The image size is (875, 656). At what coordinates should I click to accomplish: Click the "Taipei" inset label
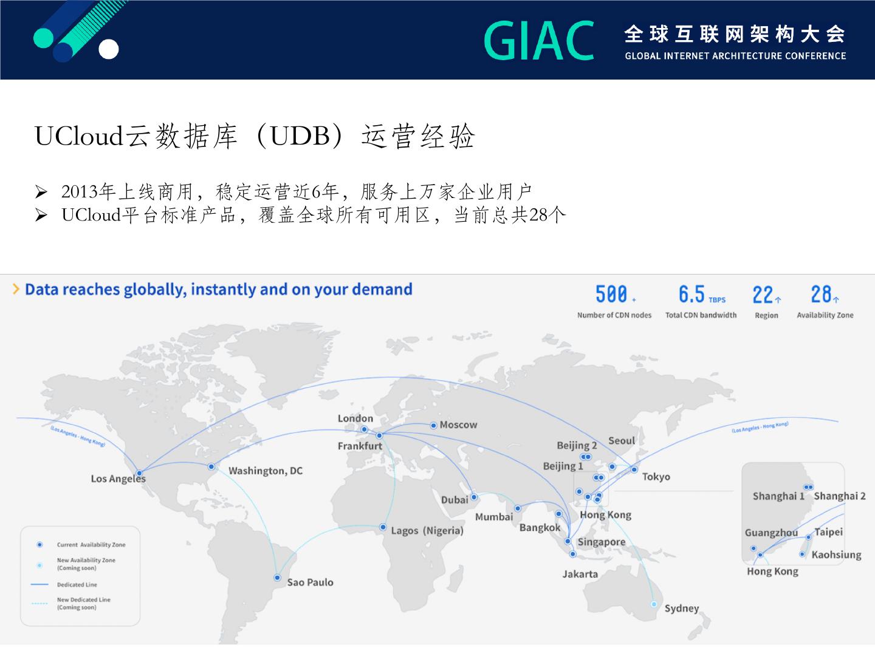(x=829, y=532)
